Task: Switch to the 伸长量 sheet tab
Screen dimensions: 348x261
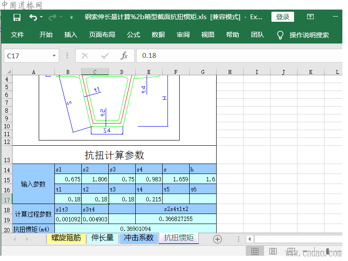Action: pos(103,238)
